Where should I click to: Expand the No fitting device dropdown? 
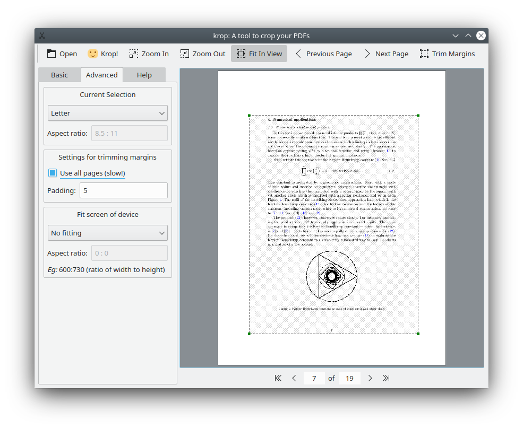[108, 233]
